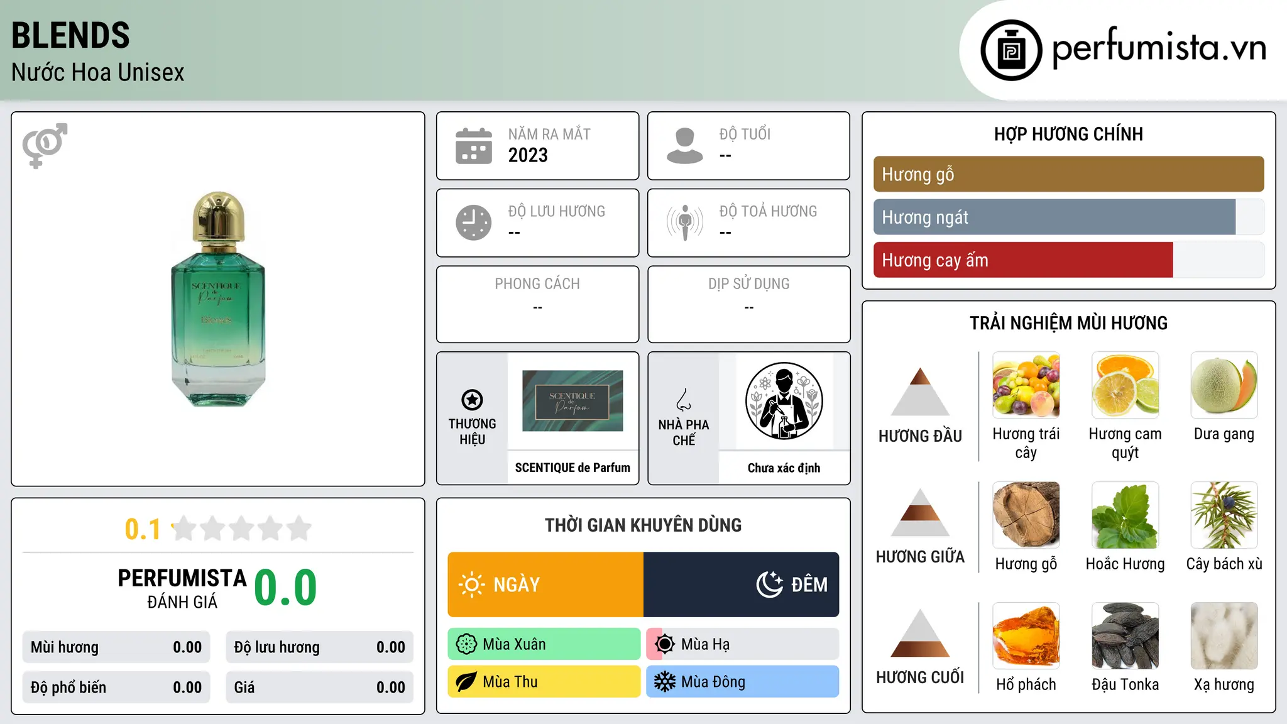
Task: Click the brown Hương gỗ accord bar
Action: pos(1068,174)
